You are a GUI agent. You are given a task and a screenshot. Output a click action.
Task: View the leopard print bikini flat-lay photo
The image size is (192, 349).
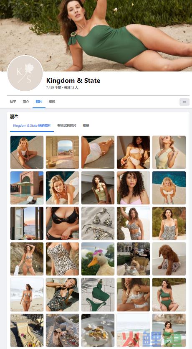click(x=98, y=223)
